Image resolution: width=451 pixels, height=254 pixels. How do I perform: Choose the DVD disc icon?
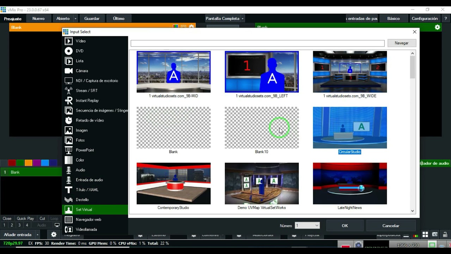[69, 51]
